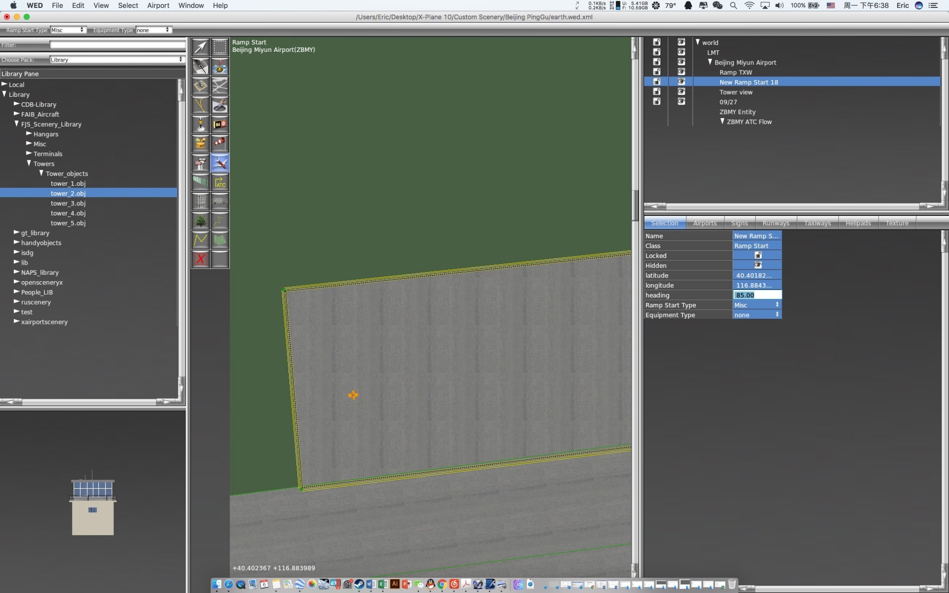
Task: Collapse the ZBMY ATC Flow node
Action: [x=722, y=121]
